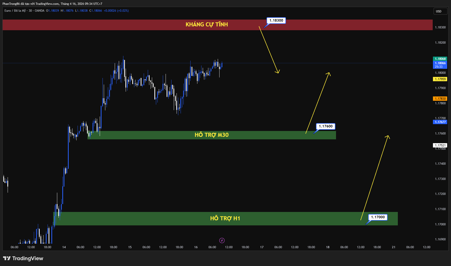Click the blue 1.17677 price tag
This screenshot has width=451, height=266.
tap(440, 122)
